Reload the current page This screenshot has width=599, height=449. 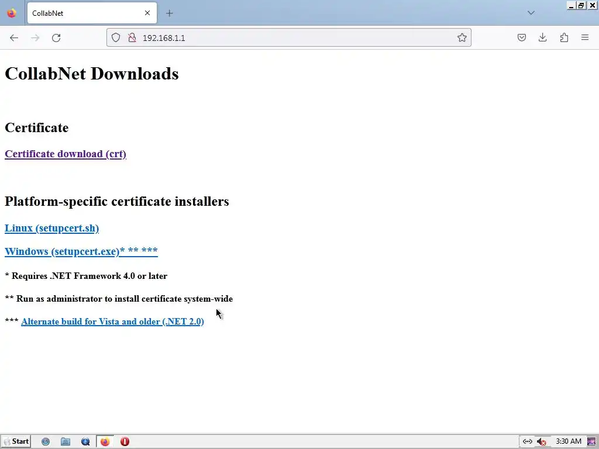[56, 38]
